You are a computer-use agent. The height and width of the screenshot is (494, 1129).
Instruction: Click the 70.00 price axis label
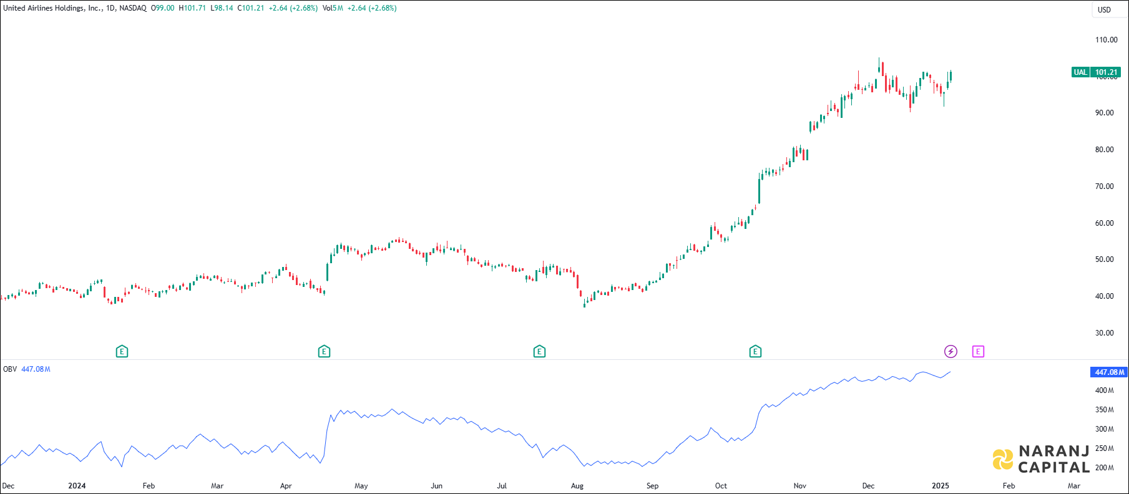click(x=1105, y=186)
